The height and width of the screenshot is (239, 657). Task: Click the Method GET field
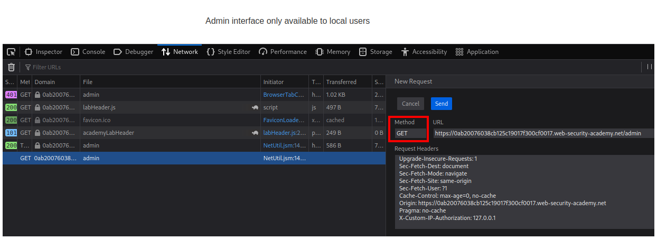point(410,133)
